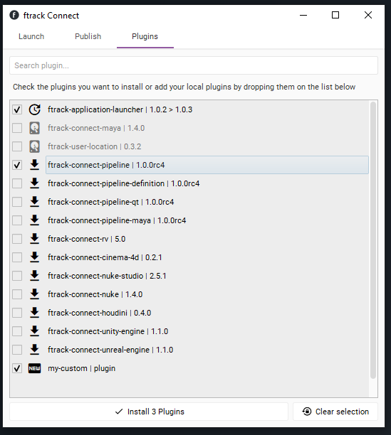
Task: Click the installed icon next to ftrack-connect-maya
Action: pyautogui.click(x=34, y=128)
